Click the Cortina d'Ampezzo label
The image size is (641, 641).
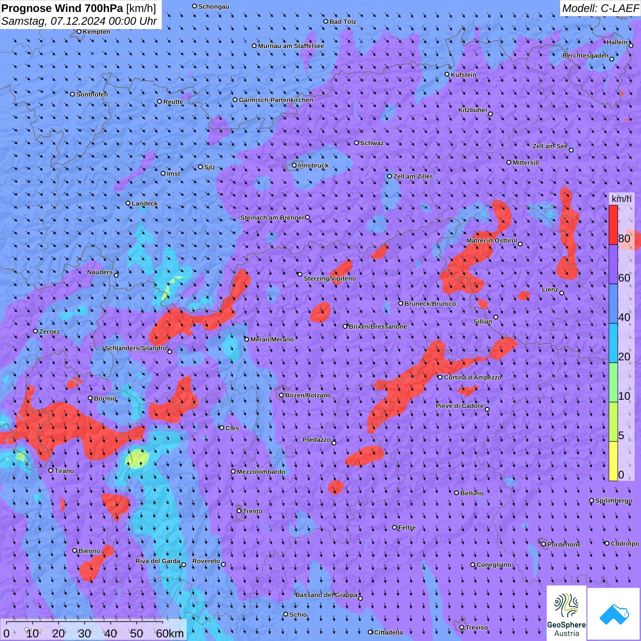tap(473, 377)
